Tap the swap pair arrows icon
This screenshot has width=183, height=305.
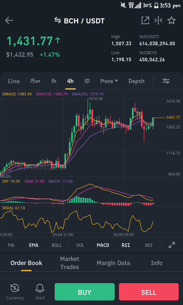click(57, 20)
